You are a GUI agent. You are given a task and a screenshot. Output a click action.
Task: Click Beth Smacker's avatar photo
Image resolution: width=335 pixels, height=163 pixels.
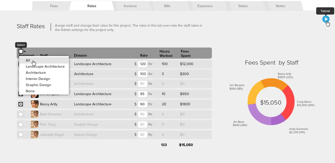pyautogui.click(x=35, y=114)
